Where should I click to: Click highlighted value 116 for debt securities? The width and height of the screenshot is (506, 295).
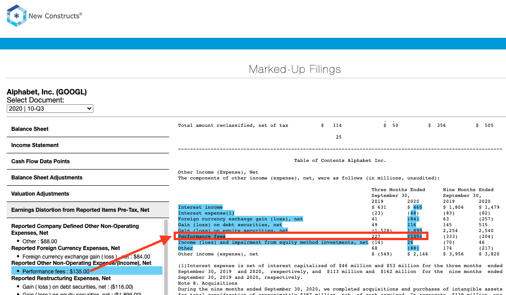pos(412,224)
